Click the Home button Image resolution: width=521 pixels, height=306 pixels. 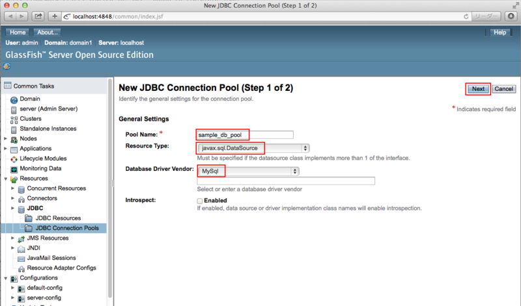pyautogui.click(x=18, y=32)
